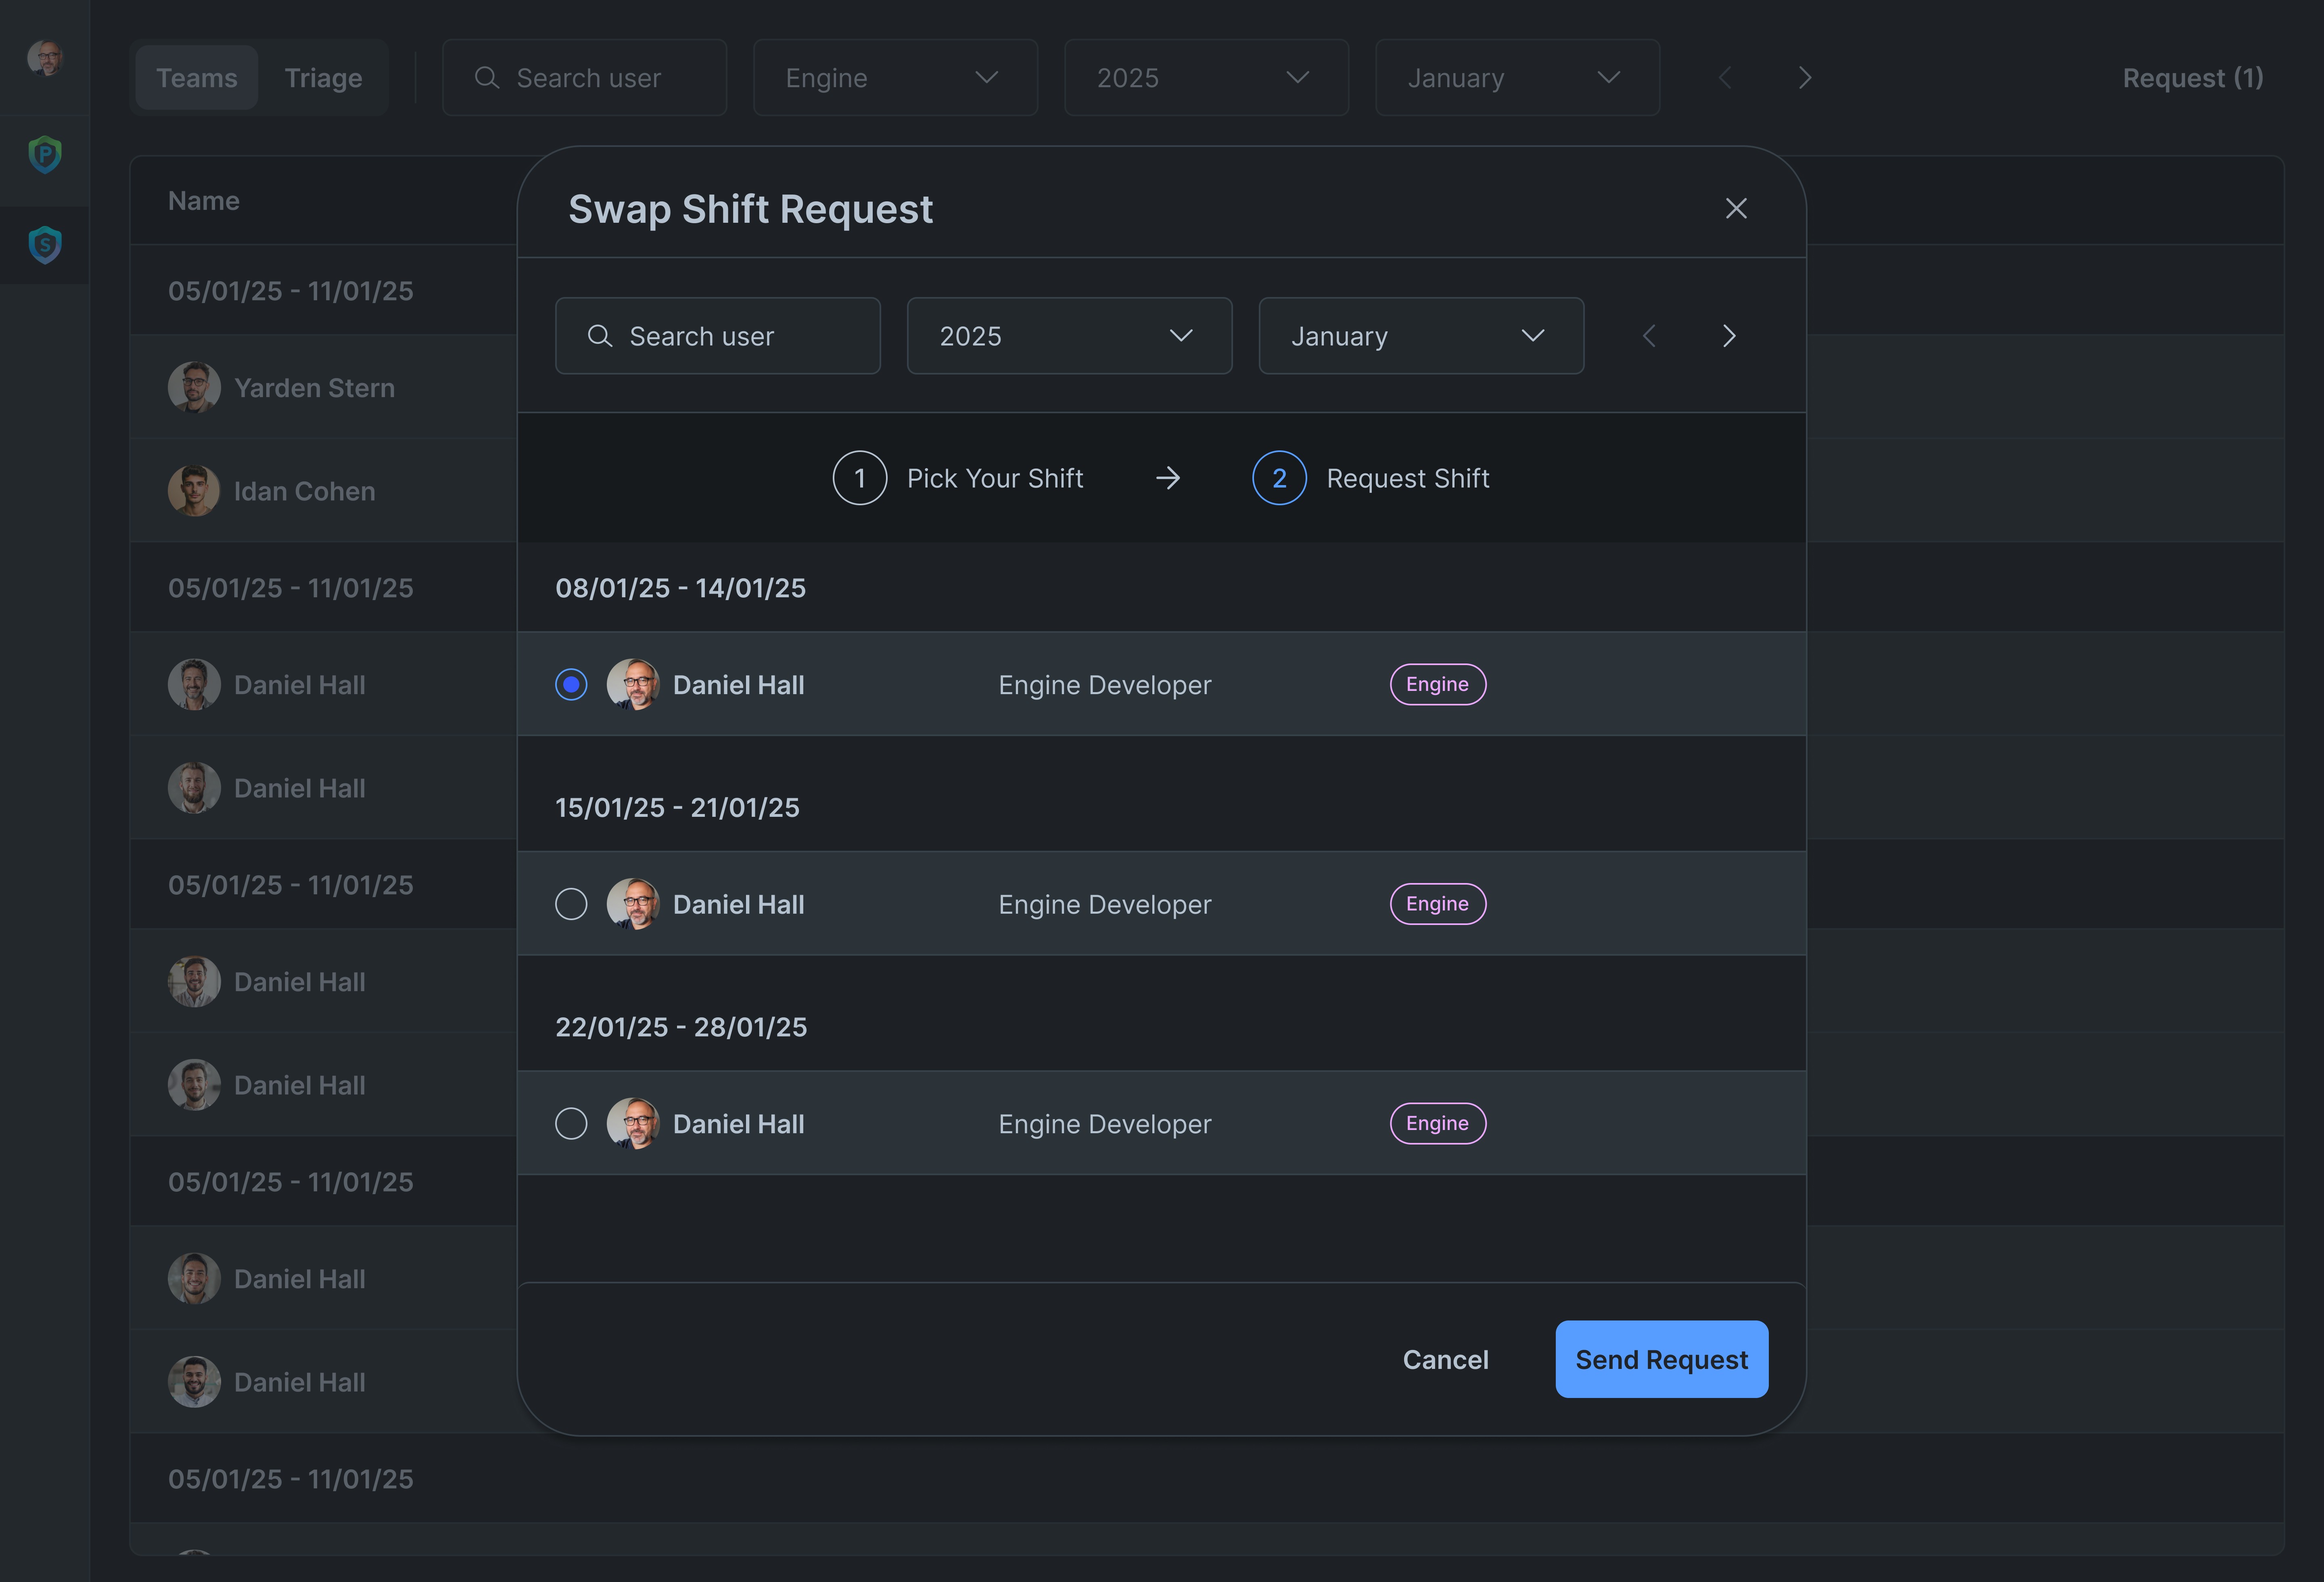Open the 2025 year dropdown in the dialog
The image size is (2324, 1582).
click(x=1069, y=336)
